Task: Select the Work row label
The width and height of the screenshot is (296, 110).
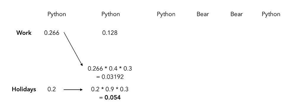Action: [x=24, y=33]
